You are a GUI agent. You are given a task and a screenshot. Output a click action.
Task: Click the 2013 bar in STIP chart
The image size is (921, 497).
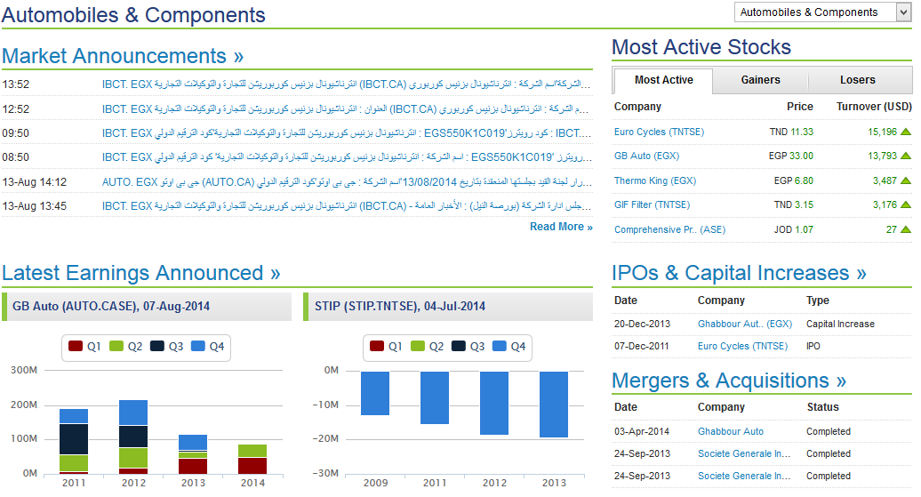pos(554,405)
